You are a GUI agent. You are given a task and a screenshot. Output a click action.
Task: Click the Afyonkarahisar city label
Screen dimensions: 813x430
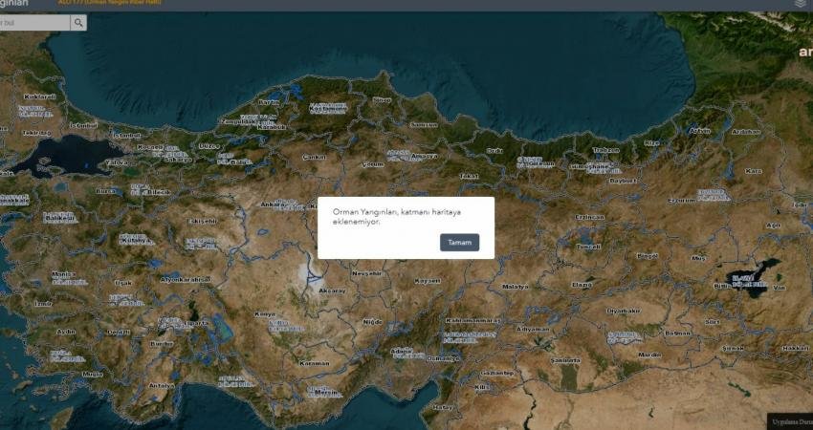tap(186, 279)
